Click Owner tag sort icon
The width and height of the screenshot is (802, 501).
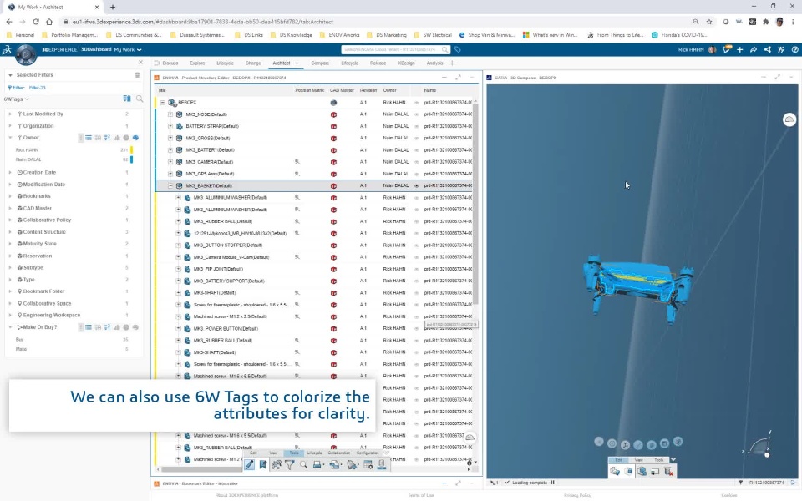[107, 138]
